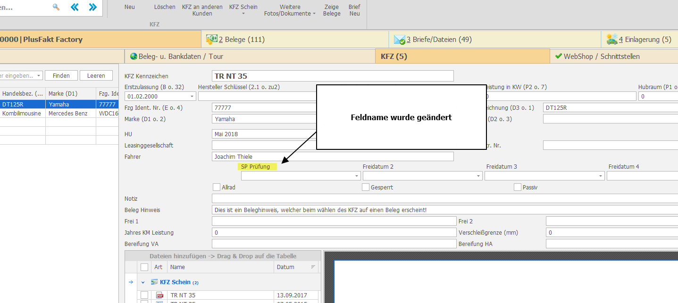The image size is (678, 303).
Task: Click the Datum column sort icon
Action: [313, 267]
